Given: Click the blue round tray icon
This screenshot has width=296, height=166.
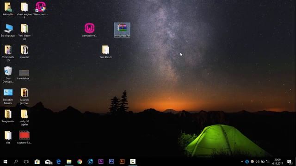Looking at the screenshot, I should point(247,162).
